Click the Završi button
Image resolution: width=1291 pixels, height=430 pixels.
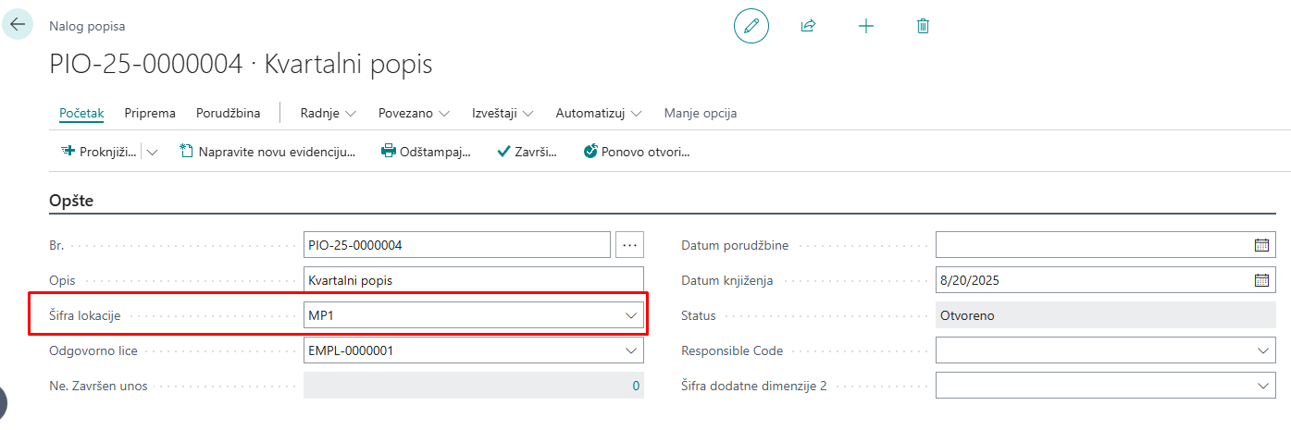527,152
